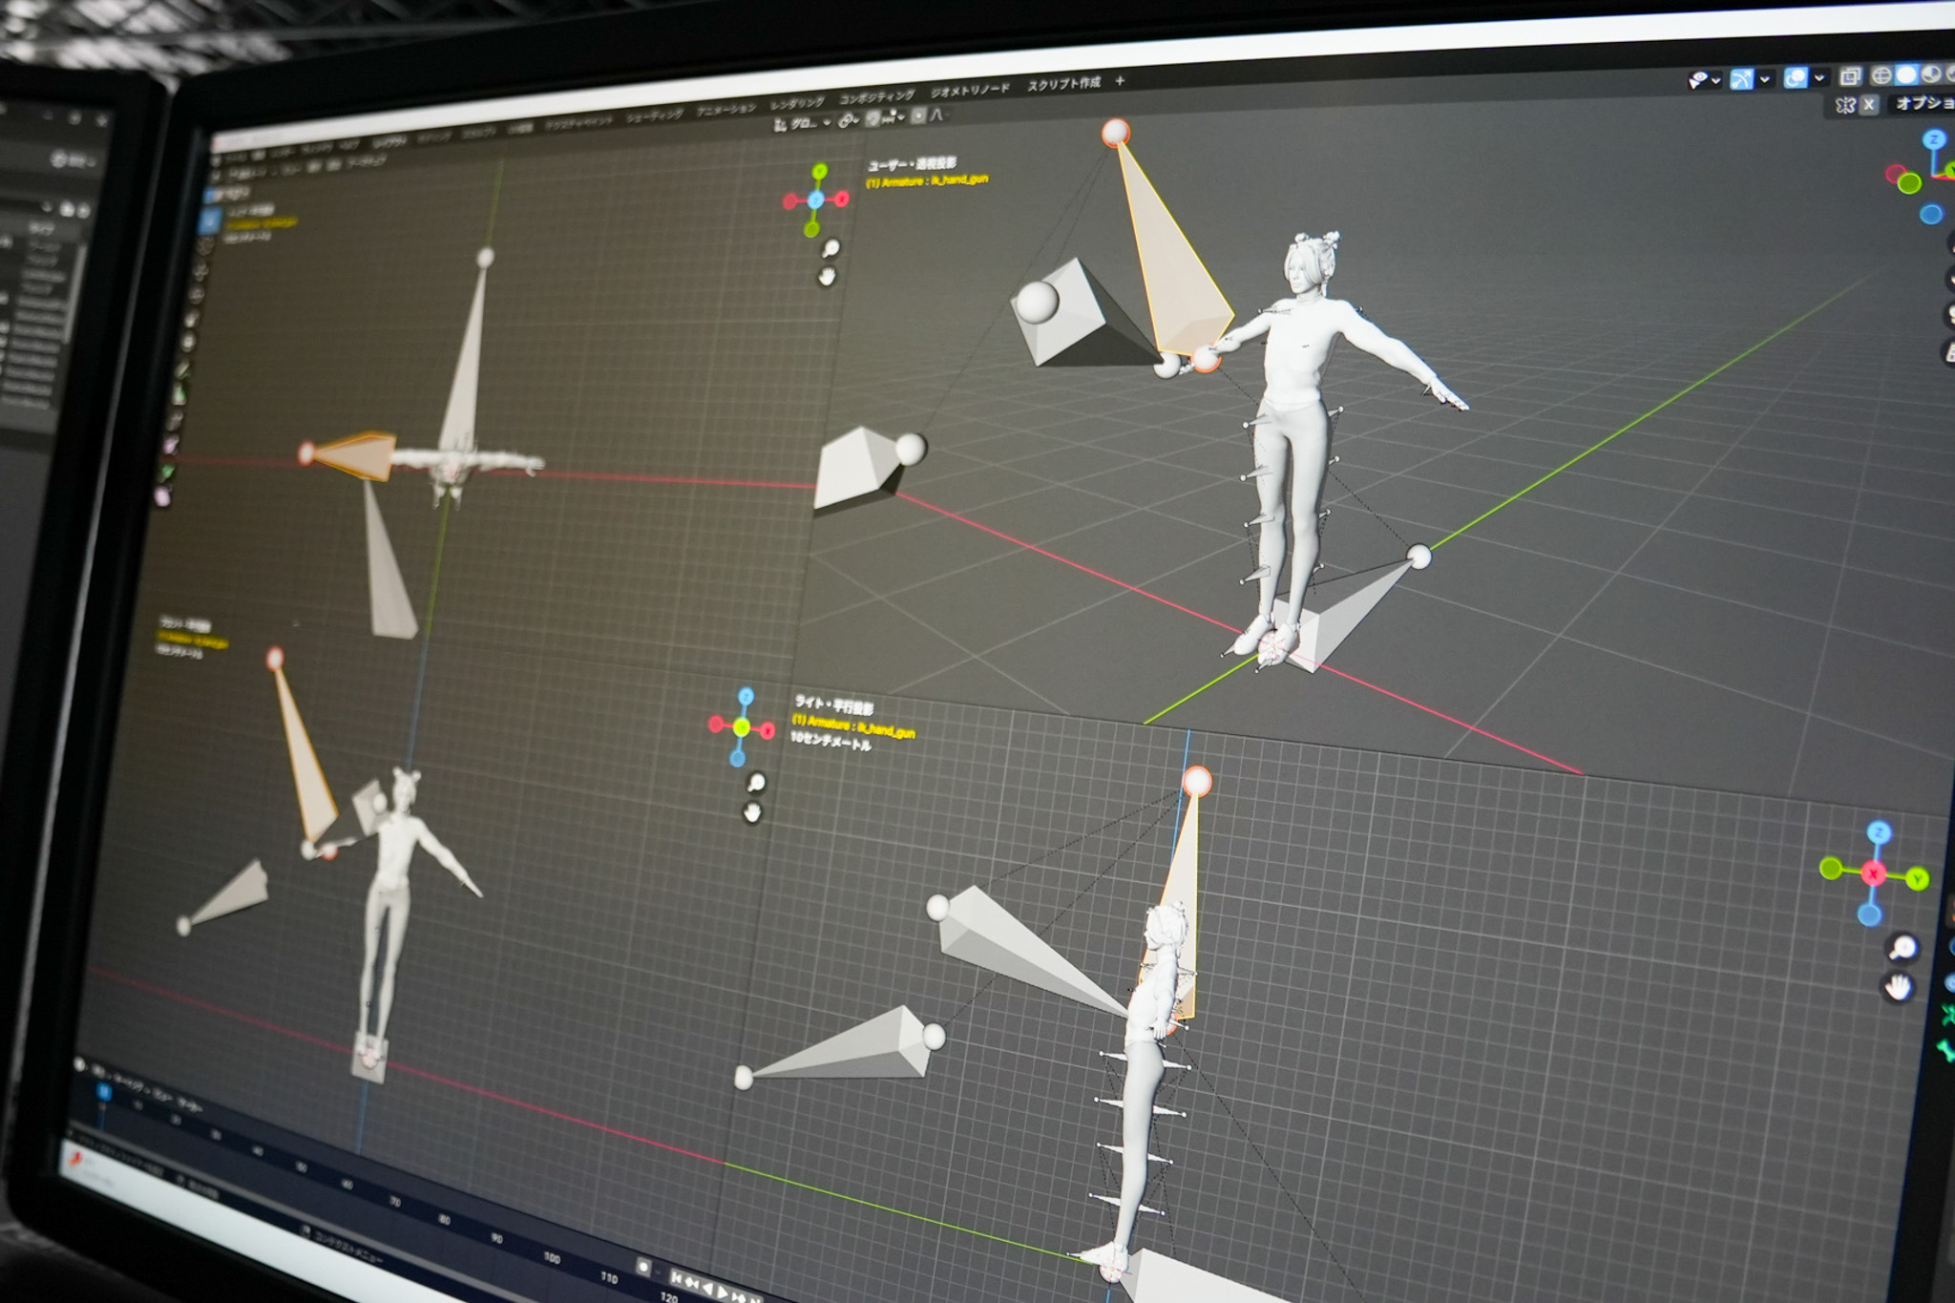The height and width of the screenshot is (1303, 1955).
Task: Open the transform orientation グロ.. dropdown
Action: [802, 123]
